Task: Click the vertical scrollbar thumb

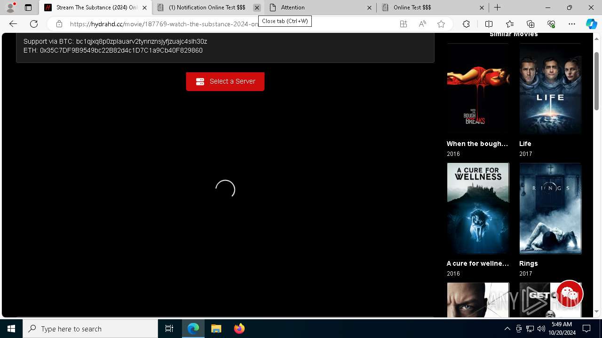Action: 597,81
